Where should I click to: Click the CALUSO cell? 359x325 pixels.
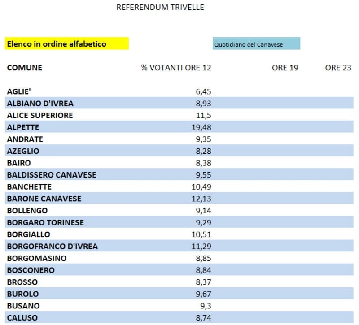[22, 317]
